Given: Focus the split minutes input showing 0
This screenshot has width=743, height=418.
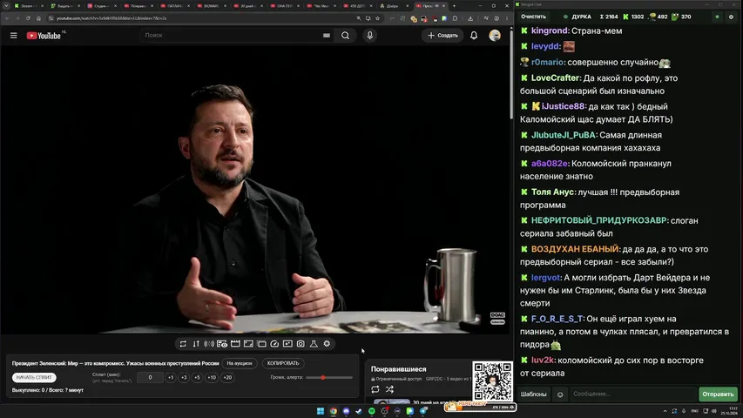Looking at the screenshot, I should (150, 377).
